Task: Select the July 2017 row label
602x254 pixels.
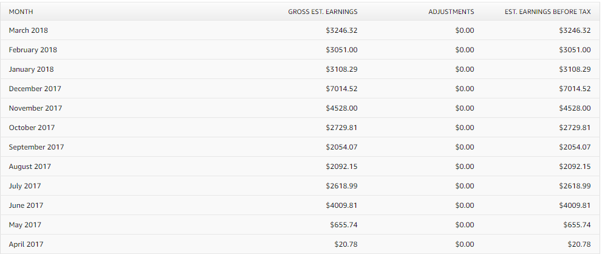Action: [25, 186]
